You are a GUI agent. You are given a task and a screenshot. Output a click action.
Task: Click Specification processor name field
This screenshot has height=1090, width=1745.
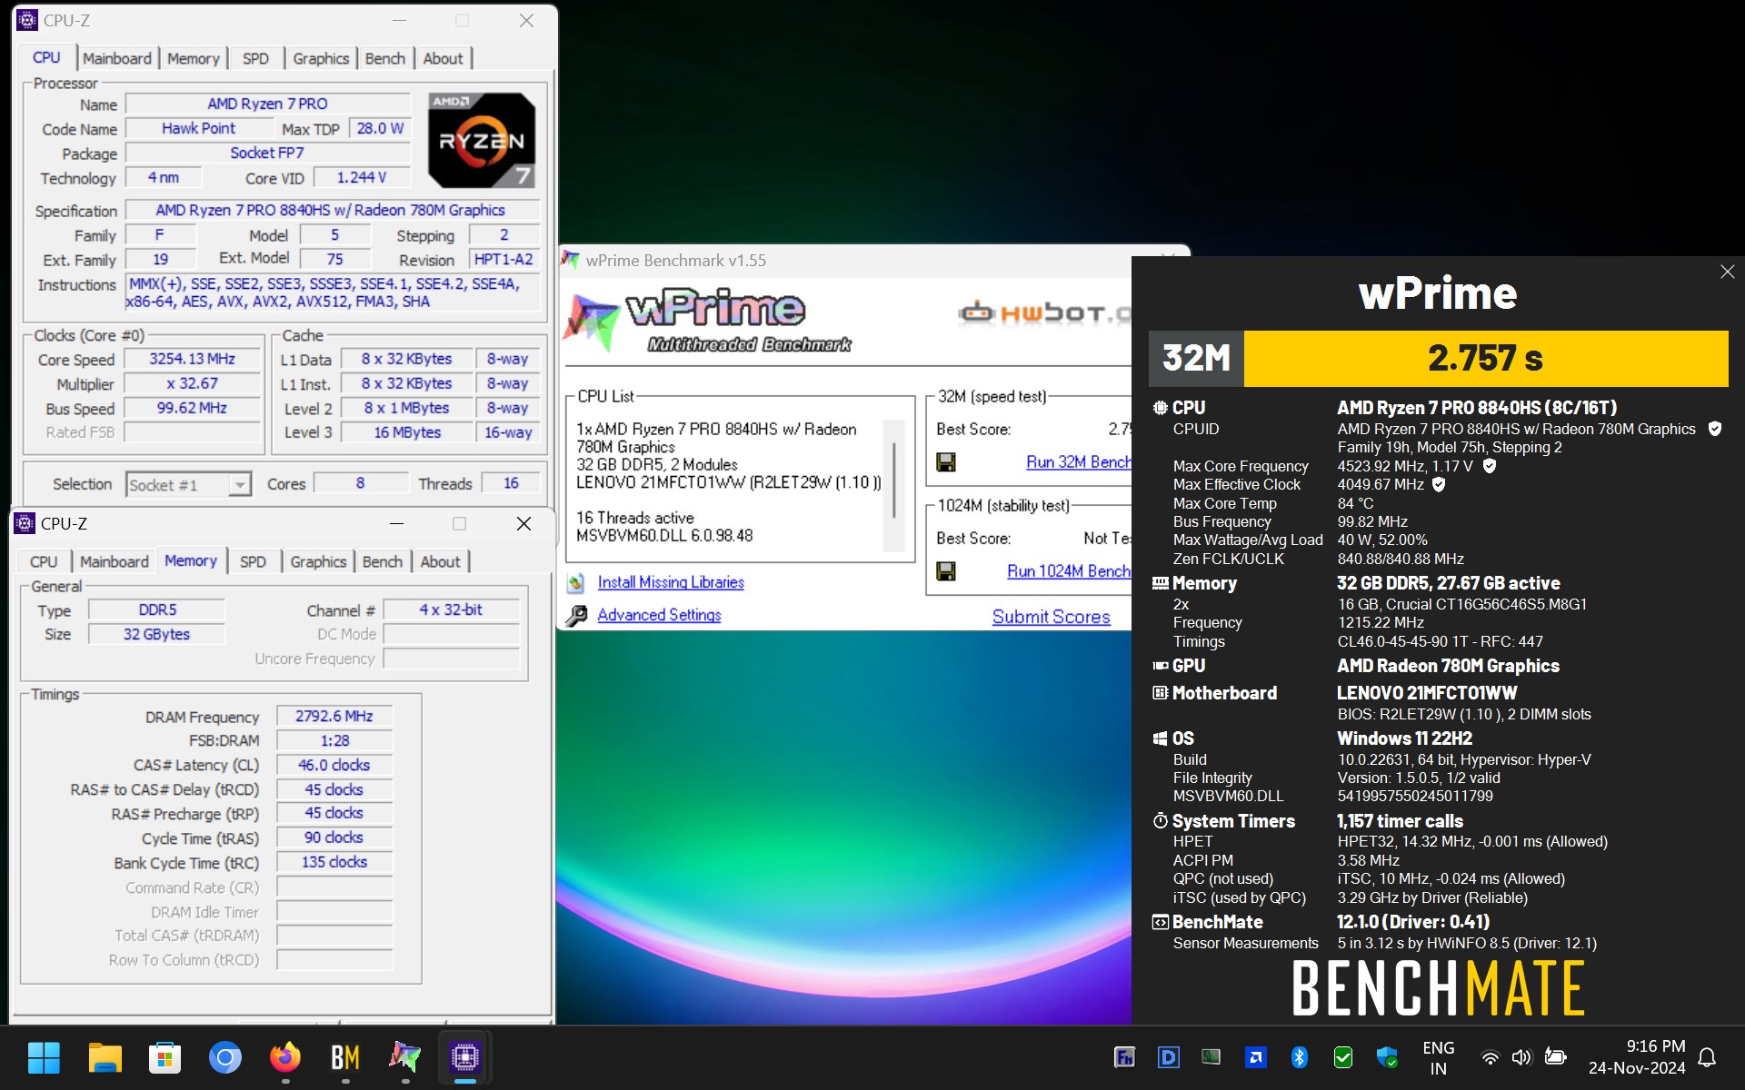pos(332,211)
